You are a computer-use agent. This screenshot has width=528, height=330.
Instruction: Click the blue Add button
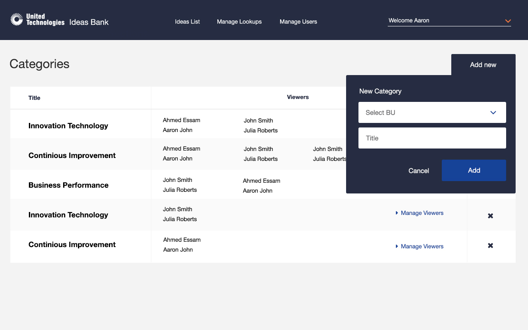[474, 170]
